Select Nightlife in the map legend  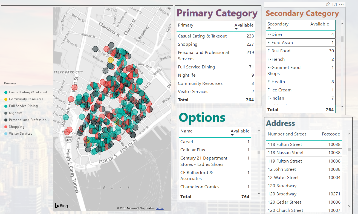(16, 113)
